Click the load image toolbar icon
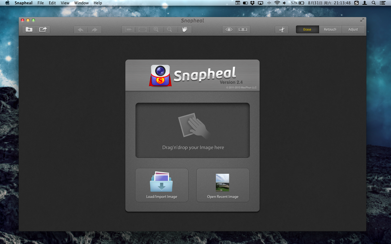391x244 pixels. [x=29, y=30]
